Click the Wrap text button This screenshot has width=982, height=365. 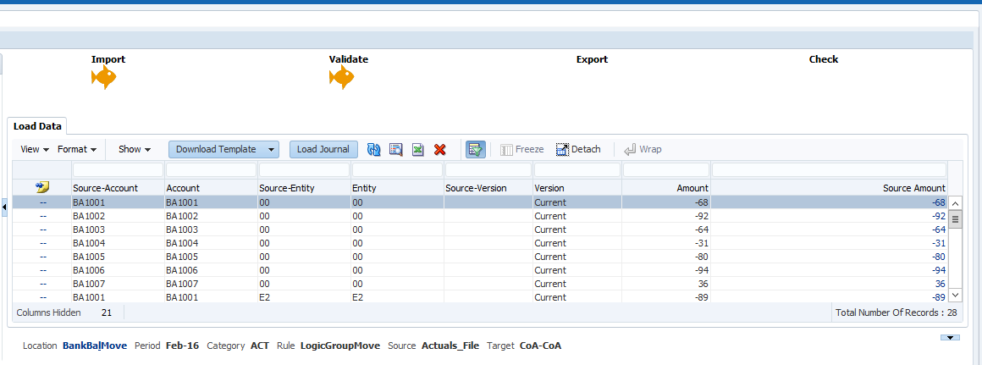pyautogui.click(x=643, y=149)
